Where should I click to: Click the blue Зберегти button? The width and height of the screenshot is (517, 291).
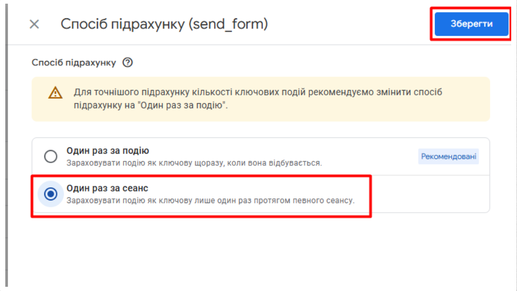point(471,24)
